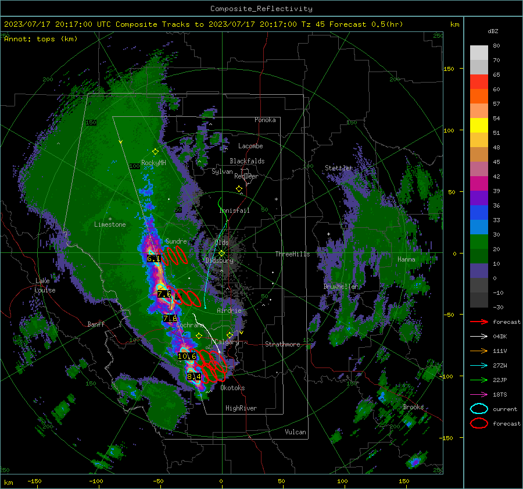Viewport: 523px width, 489px height.
Task: Click the yellow diamond marker near RockyMH
Action: pyautogui.click(x=155, y=152)
